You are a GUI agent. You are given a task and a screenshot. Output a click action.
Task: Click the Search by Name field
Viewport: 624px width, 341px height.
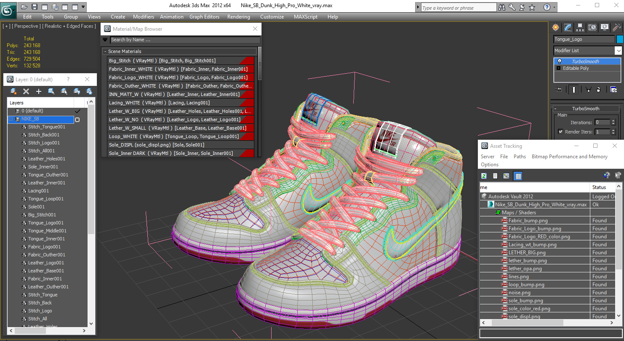pos(185,40)
